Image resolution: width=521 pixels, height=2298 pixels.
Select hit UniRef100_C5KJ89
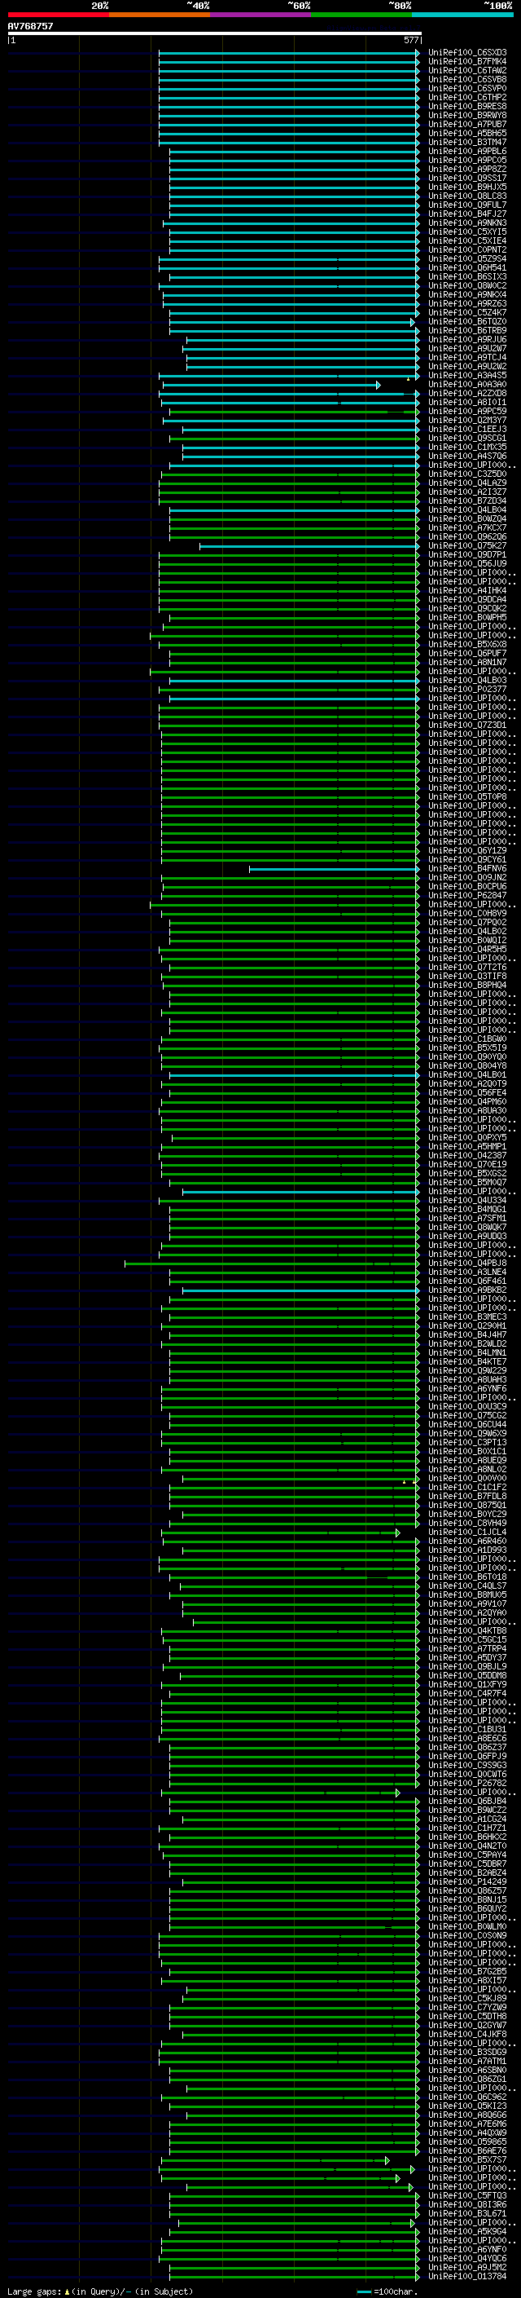pyautogui.click(x=467, y=1997)
